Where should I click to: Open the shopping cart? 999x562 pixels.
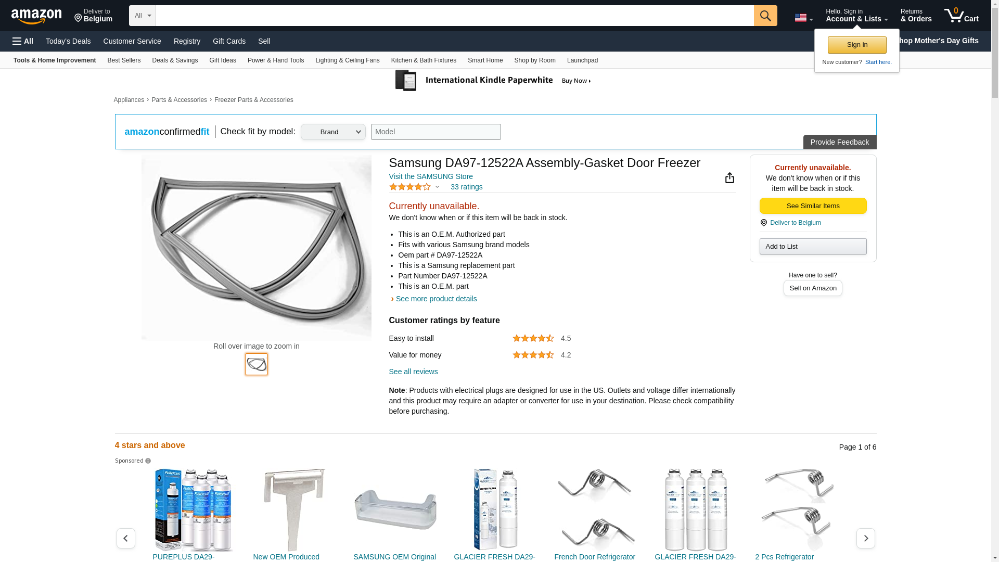coord(962,16)
